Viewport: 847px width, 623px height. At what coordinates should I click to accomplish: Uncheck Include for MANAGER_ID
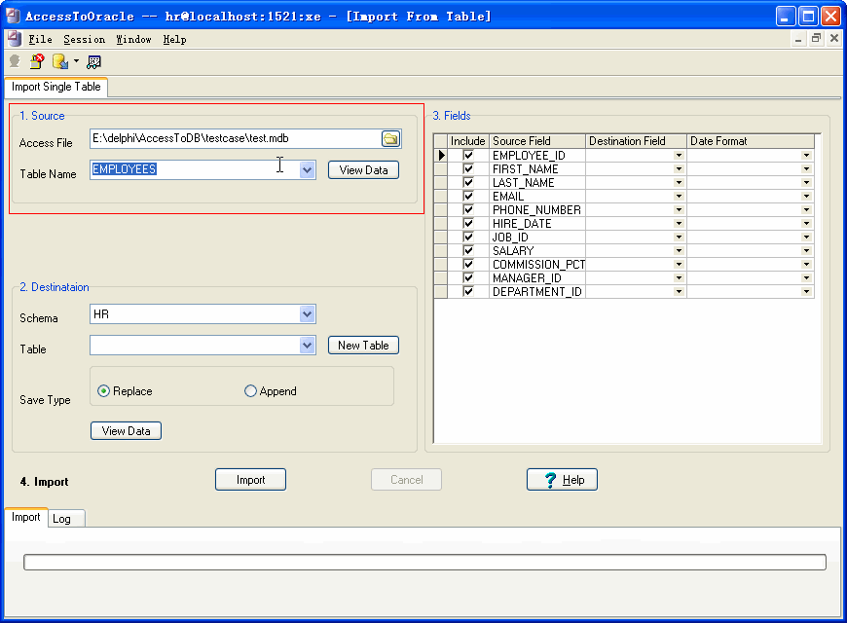point(468,277)
